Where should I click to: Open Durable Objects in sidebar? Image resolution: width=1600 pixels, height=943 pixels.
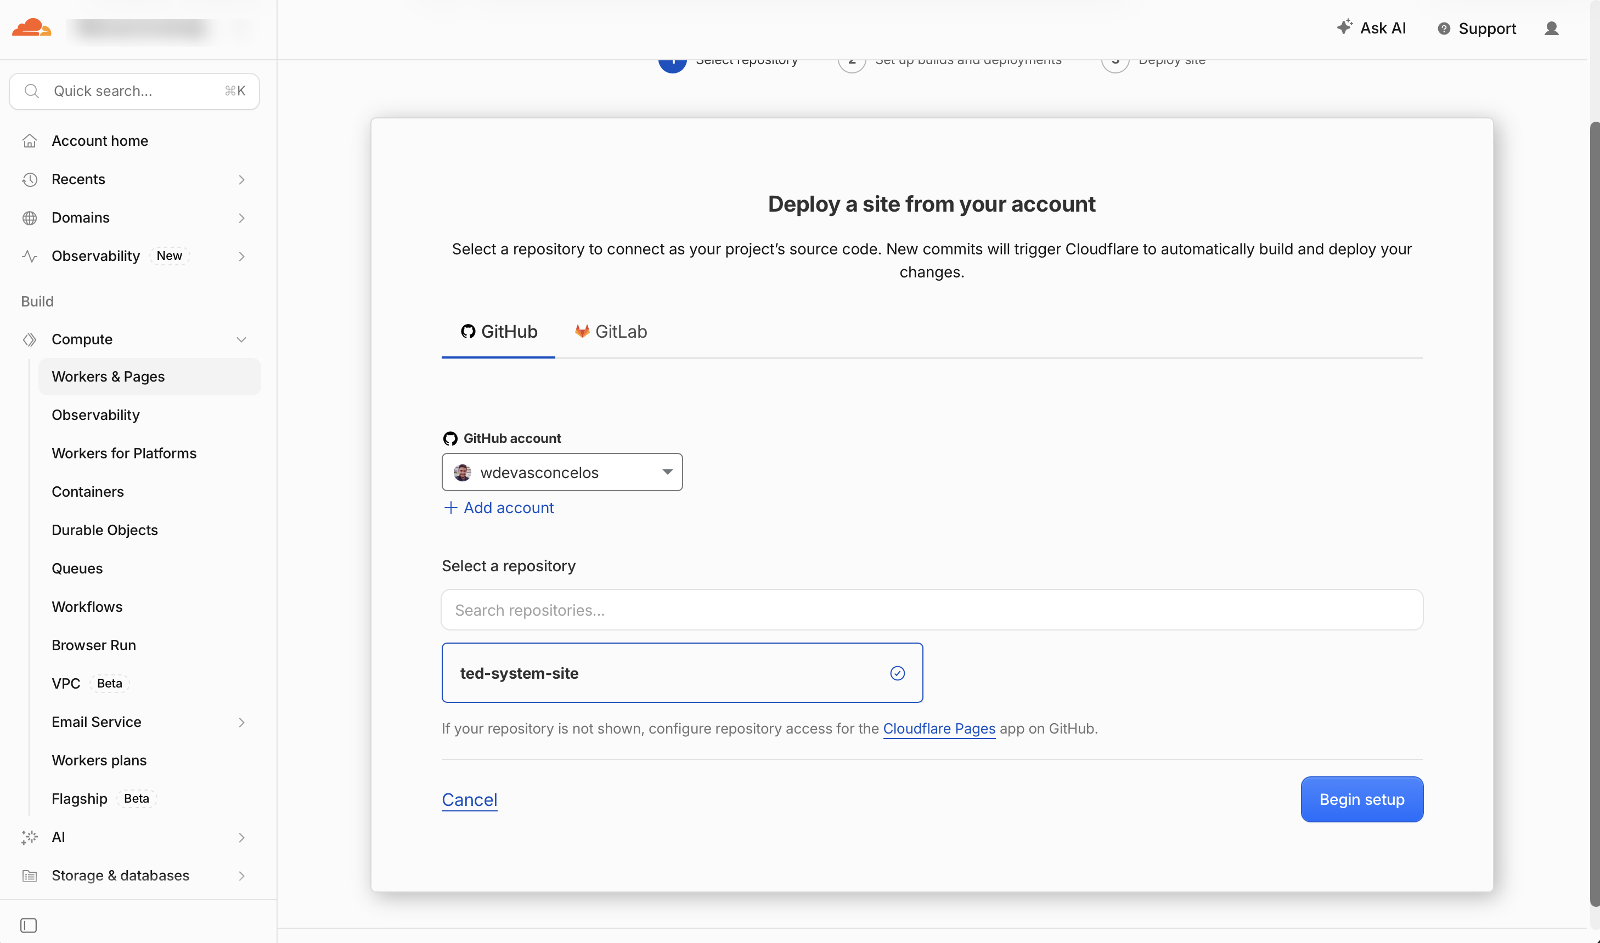point(105,530)
